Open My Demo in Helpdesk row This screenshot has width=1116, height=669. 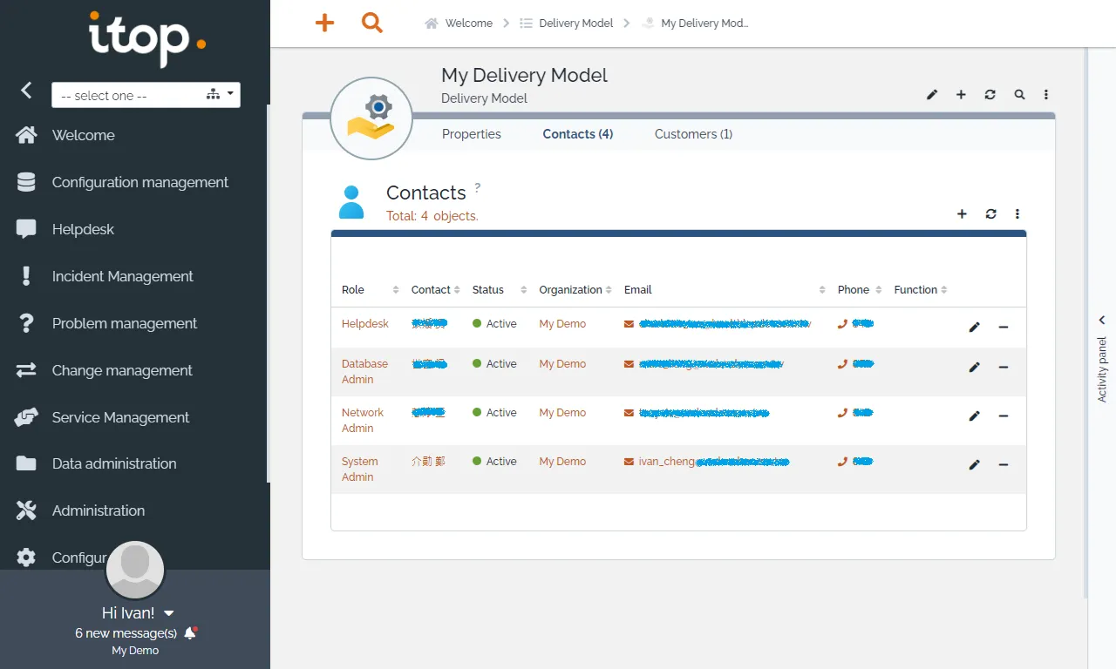tap(562, 323)
